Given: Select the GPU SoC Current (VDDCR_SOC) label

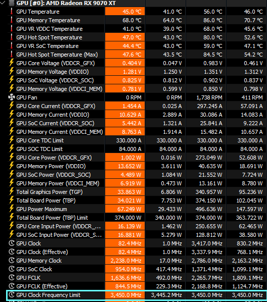Looking at the screenshot, I should tap(55, 123).
